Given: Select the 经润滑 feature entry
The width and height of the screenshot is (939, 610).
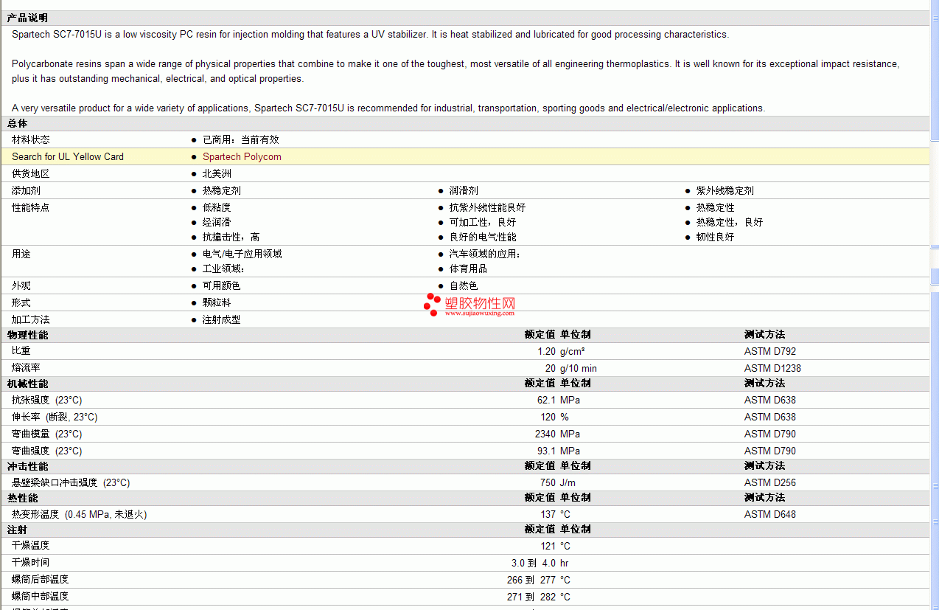Looking at the screenshot, I should pos(217,222).
